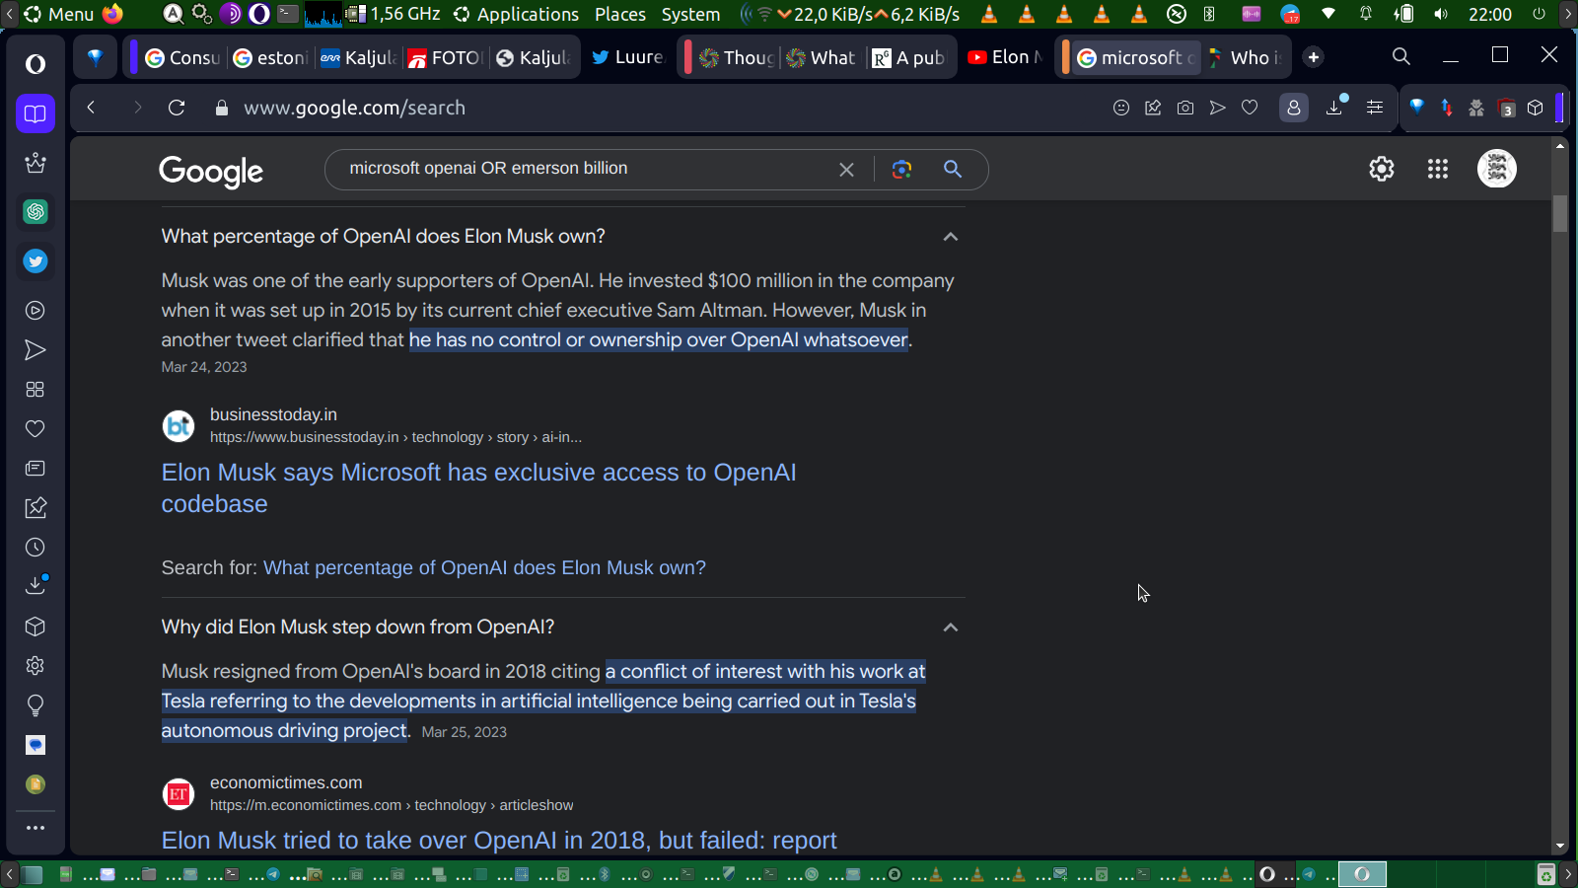The image size is (1578, 888).
Task: Collapse 'What percentage of OpenAI does Elon Musk own?'
Action: click(951, 237)
